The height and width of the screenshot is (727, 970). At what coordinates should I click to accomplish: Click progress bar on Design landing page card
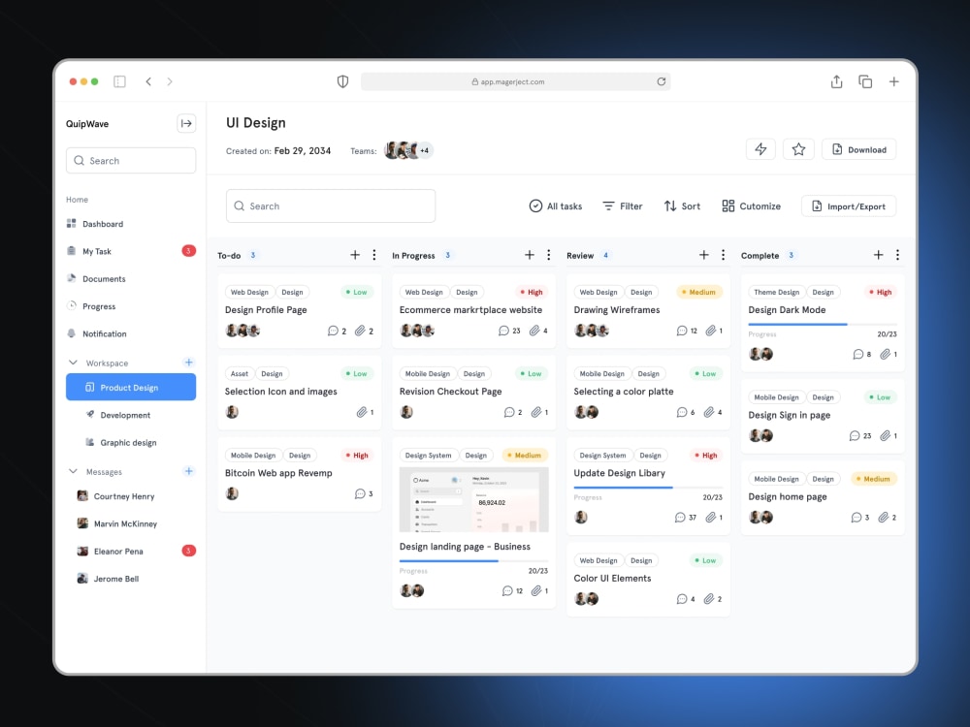tap(474, 560)
